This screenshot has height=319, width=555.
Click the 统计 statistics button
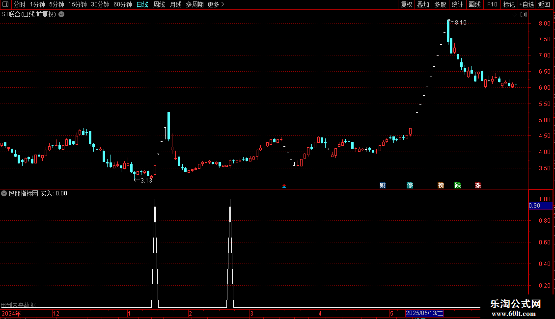pyautogui.click(x=457, y=4)
